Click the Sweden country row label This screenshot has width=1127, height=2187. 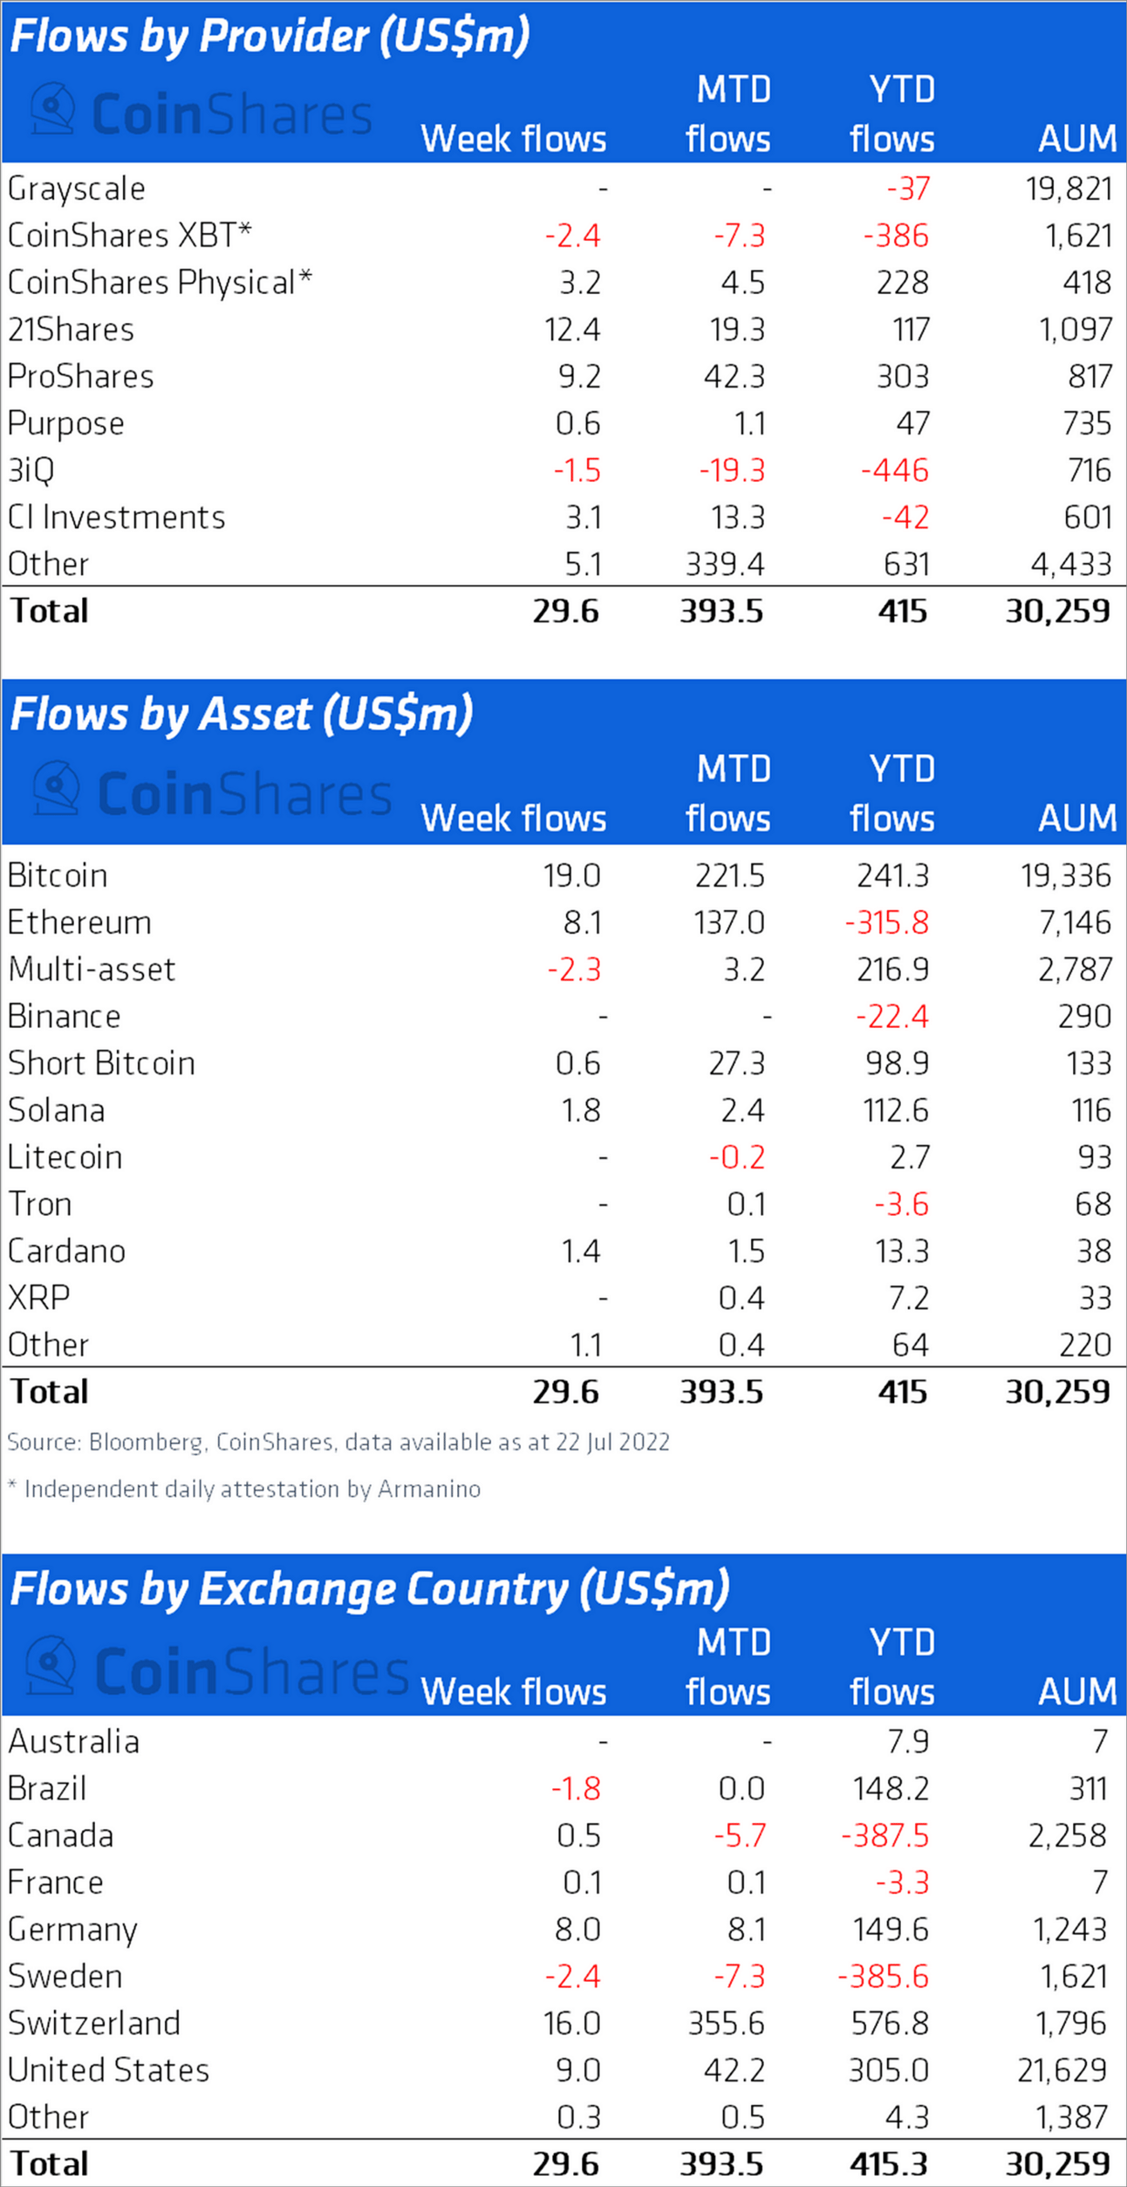[65, 1976]
